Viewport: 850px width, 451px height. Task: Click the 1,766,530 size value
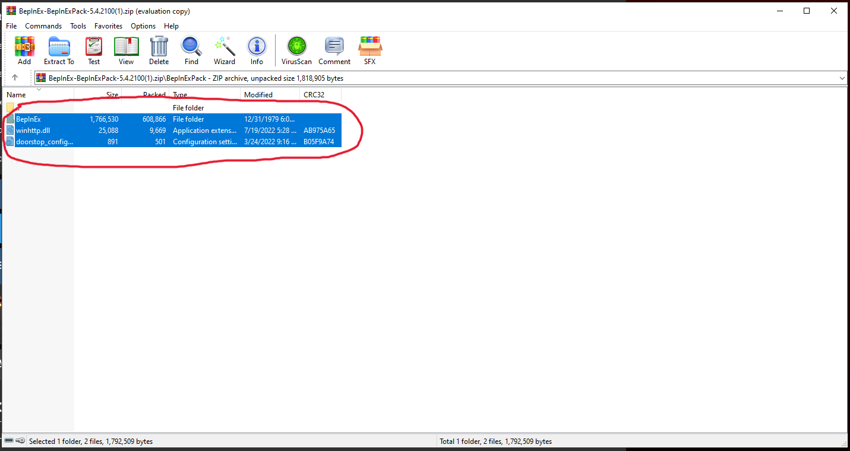(x=104, y=119)
